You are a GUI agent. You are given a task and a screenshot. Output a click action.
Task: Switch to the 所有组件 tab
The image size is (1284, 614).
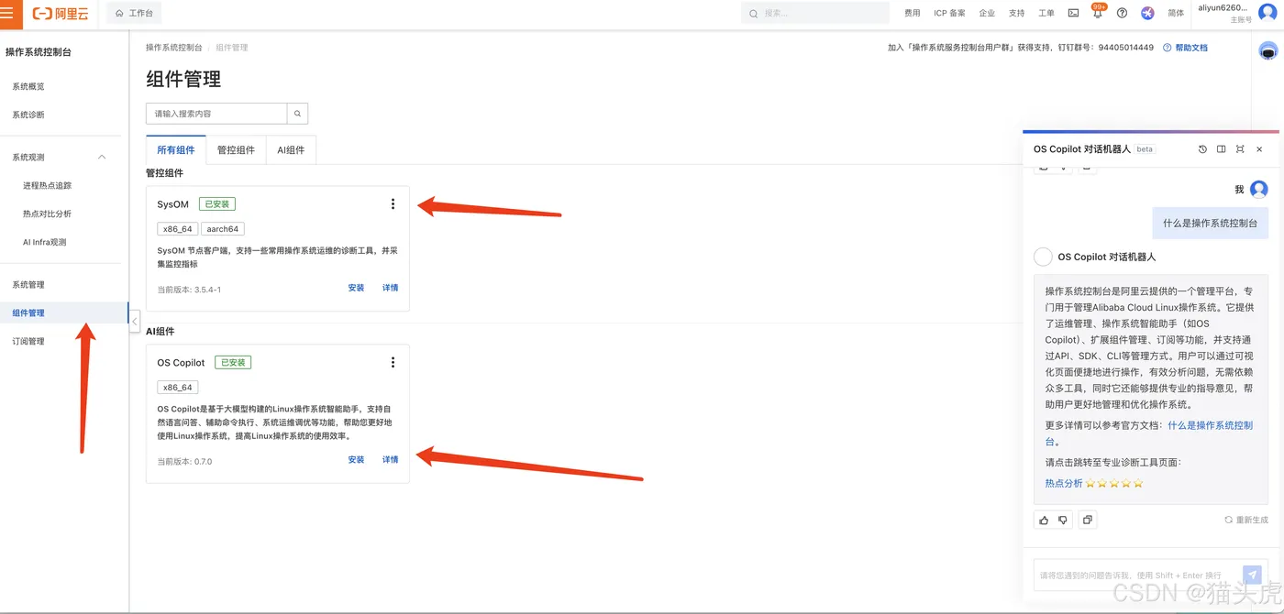click(176, 150)
